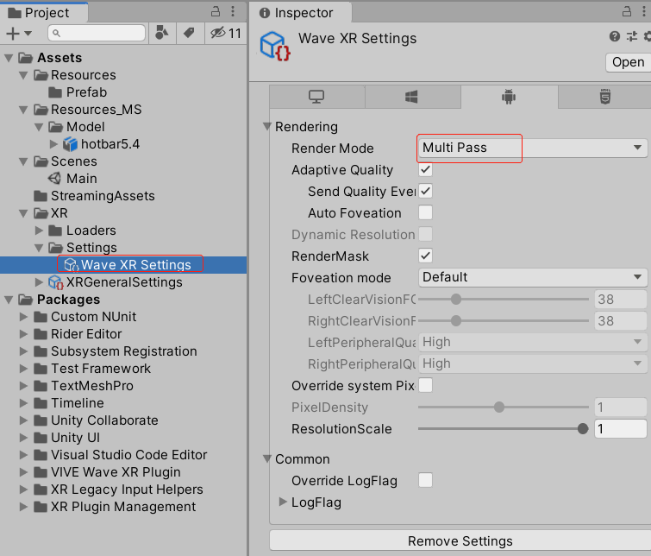Click the ResolutionScale slider handle
The width and height of the screenshot is (651, 556).
click(583, 429)
